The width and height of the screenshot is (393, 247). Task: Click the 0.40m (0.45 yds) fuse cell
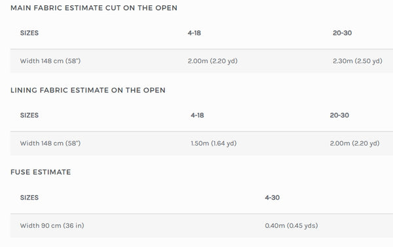point(291,225)
